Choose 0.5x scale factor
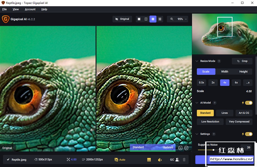 click(x=201, y=82)
